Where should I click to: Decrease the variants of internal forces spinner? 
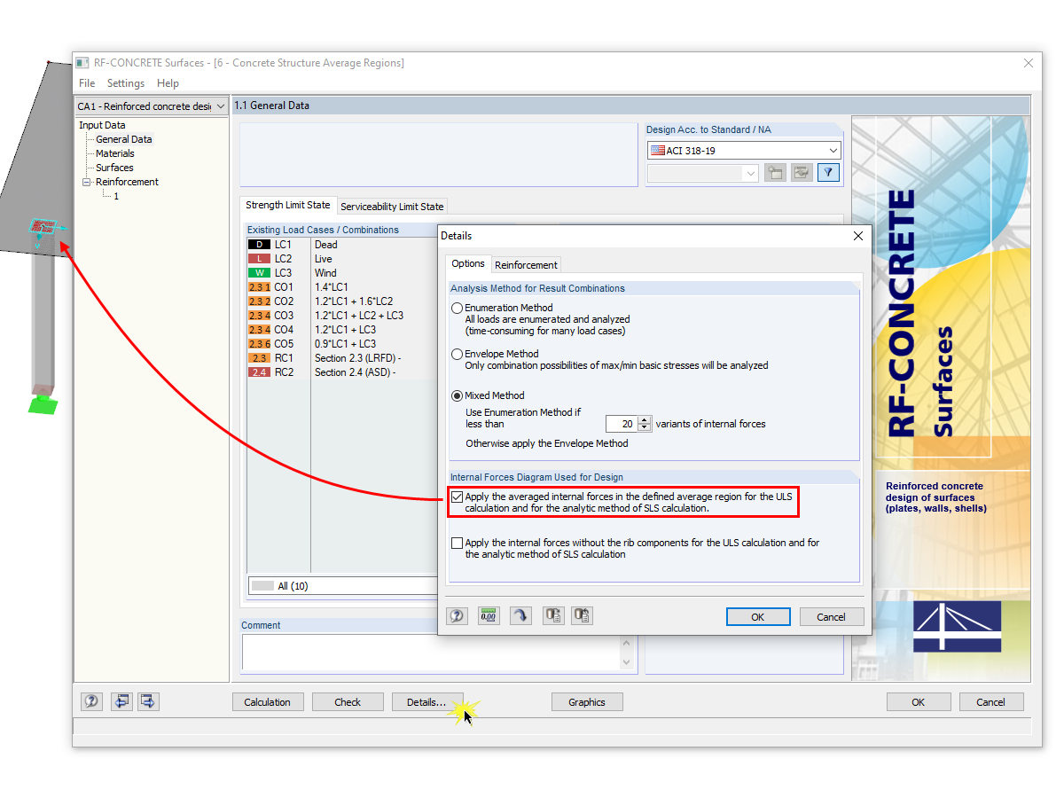point(645,428)
